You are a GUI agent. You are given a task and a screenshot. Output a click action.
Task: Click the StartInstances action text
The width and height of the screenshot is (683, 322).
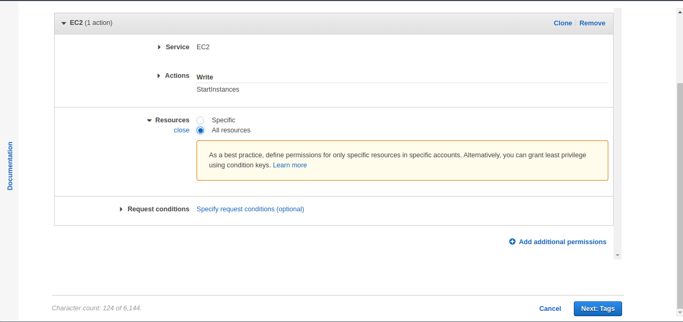pyautogui.click(x=218, y=90)
